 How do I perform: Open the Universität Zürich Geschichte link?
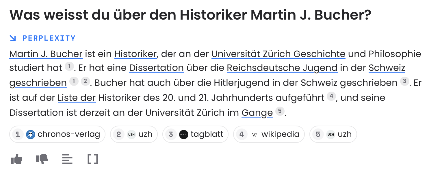[278, 54]
